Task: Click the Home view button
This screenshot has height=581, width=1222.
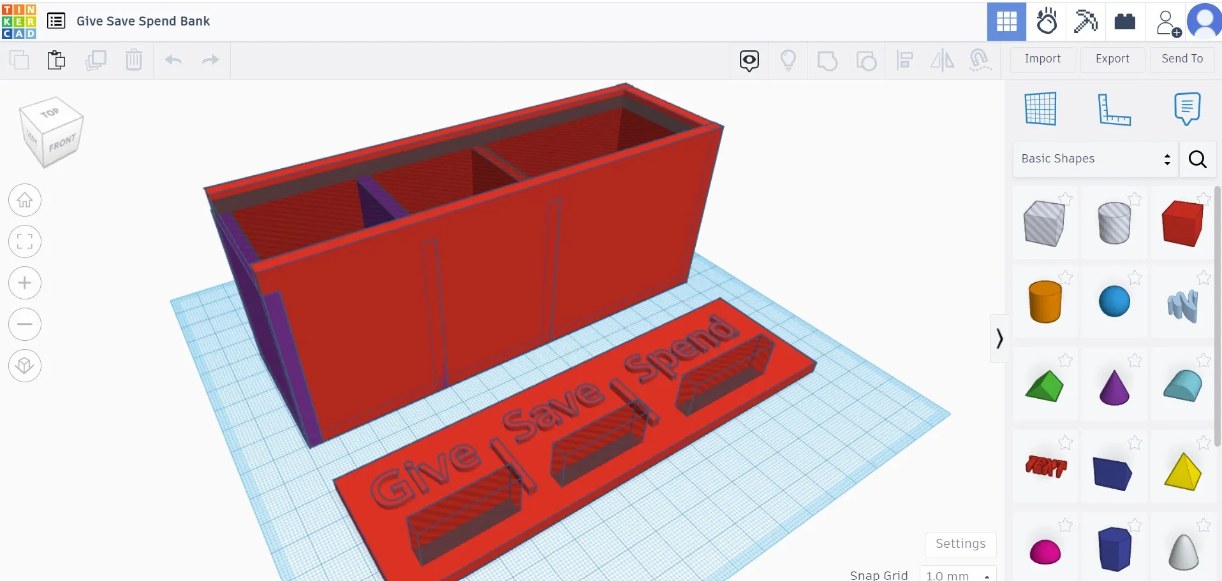Action: coord(25,200)
